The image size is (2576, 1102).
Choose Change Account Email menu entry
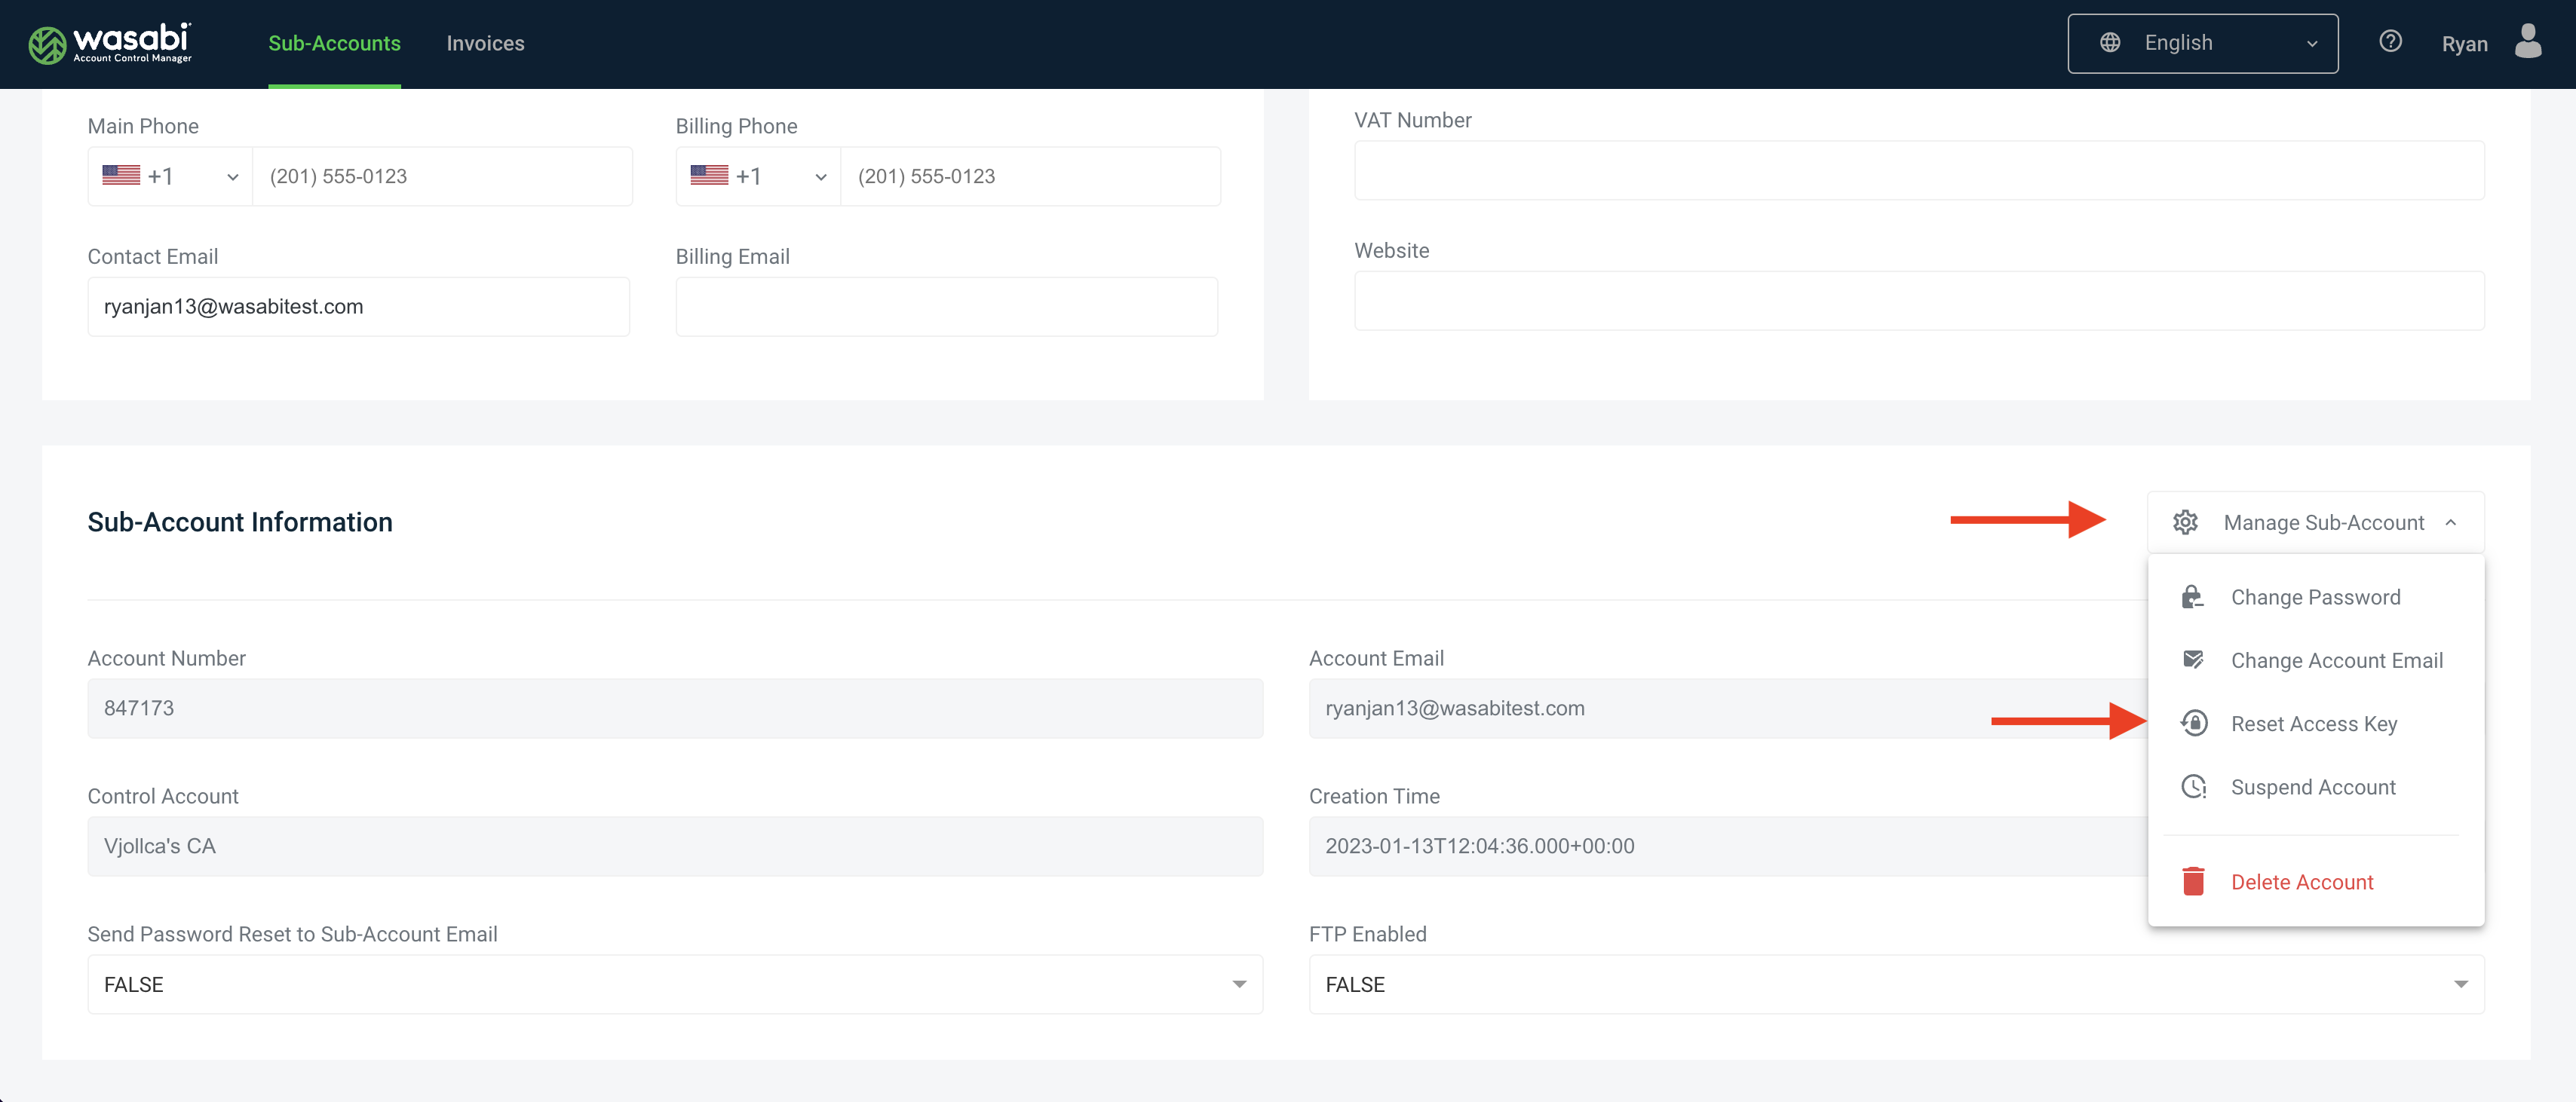click(x=2316, y=660)
